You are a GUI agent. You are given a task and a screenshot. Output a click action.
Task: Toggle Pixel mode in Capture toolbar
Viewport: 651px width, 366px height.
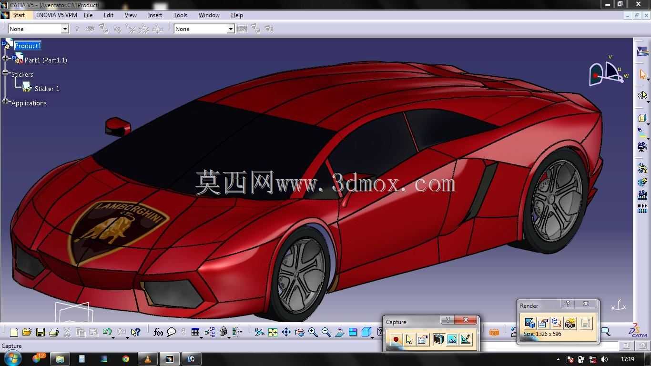point(452,339)
